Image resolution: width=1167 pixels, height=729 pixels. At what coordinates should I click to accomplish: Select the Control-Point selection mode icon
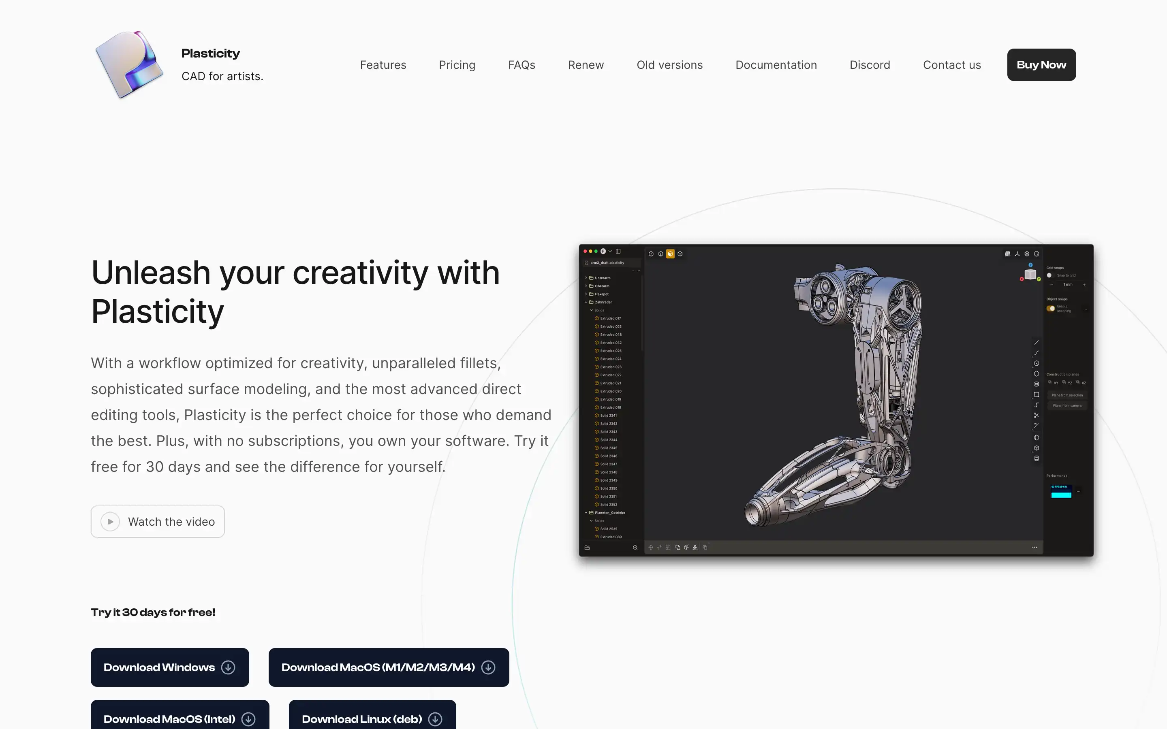651,254
